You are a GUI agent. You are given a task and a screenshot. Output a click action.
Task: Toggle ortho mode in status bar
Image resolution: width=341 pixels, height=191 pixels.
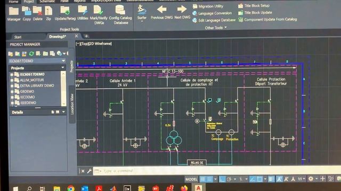(x=222, y=179)
